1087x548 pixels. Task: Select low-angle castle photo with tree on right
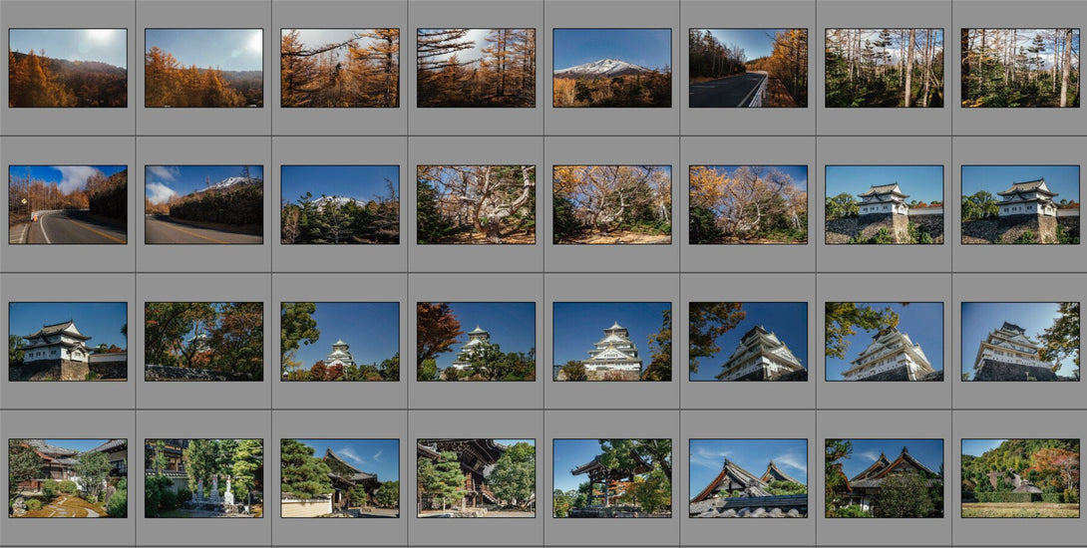point(1020,342)
